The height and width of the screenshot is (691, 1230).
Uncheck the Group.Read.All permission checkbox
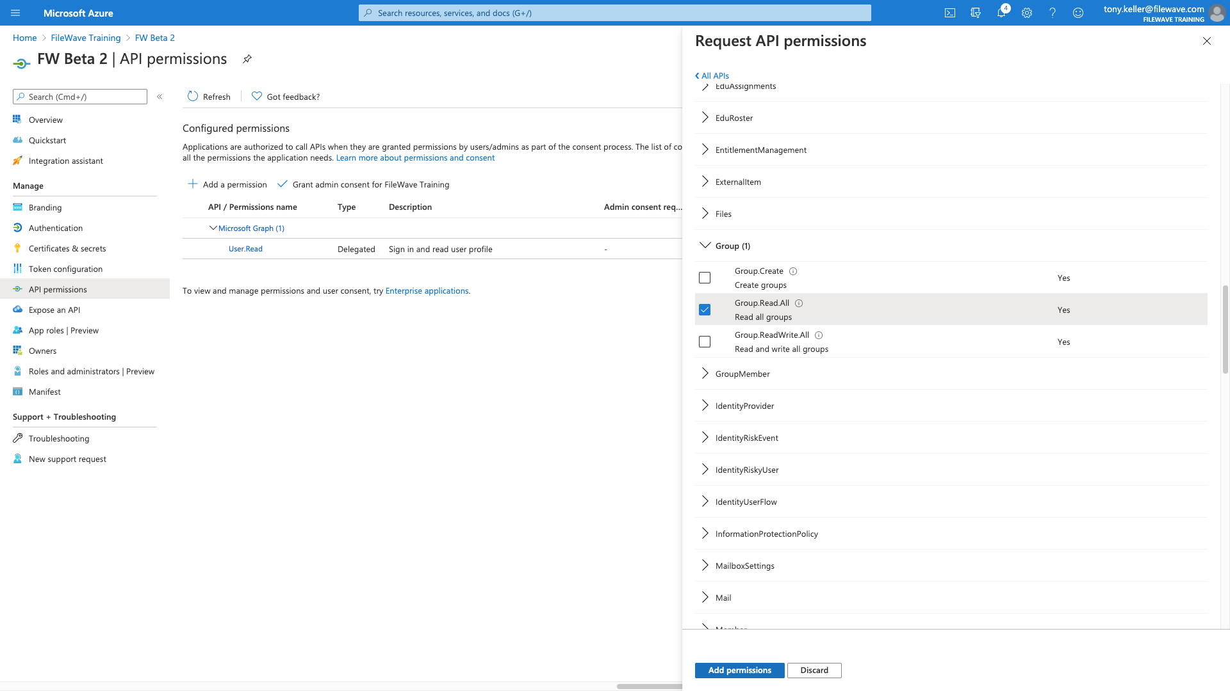[x=705, y=310]
